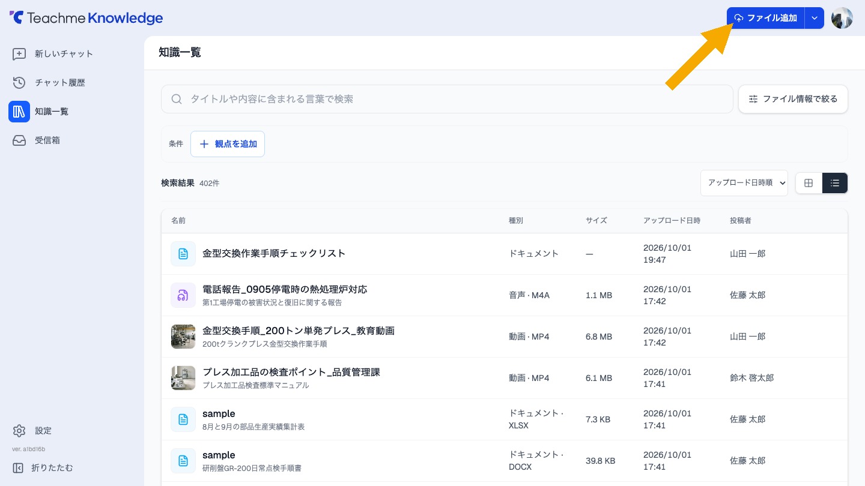Click the audio icon for 電話報告_0905停電時の熱処理炉対応
This screenshot has width=865, height=486.
coord(183,295)
